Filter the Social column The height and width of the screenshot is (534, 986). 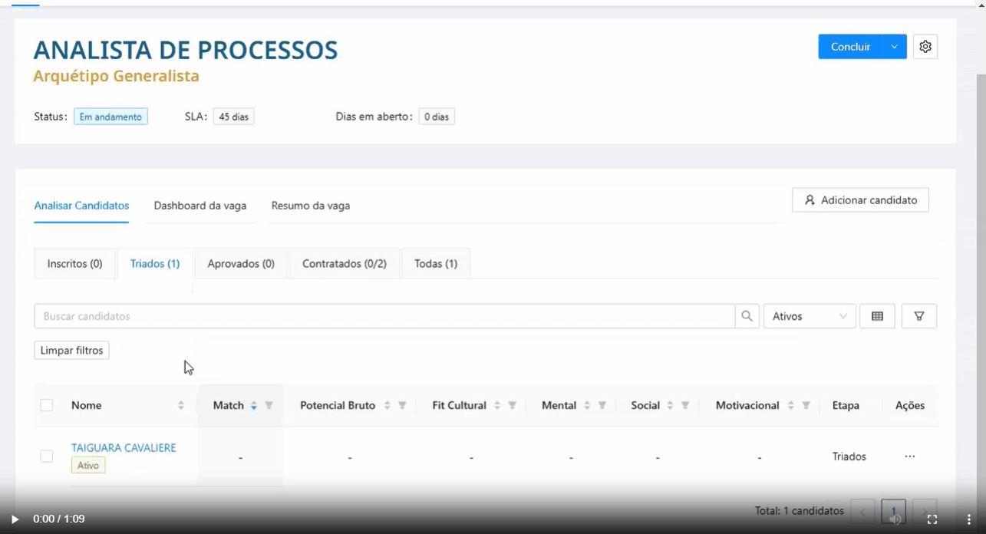(685, 405)
